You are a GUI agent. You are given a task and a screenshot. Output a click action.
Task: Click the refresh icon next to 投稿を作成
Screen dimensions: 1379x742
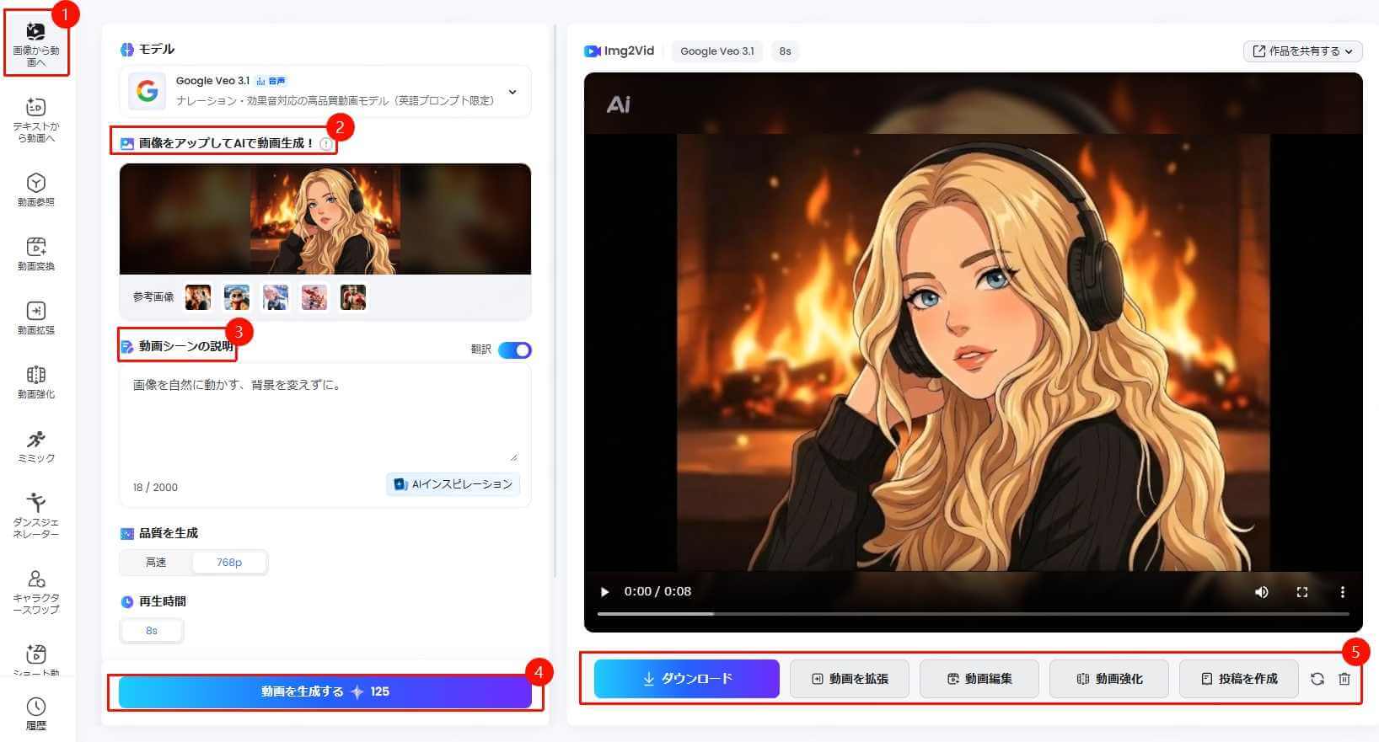pos(1317,679)
